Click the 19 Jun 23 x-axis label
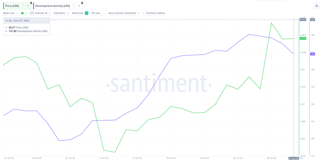323x162 pixels. (x=204, y=158)
